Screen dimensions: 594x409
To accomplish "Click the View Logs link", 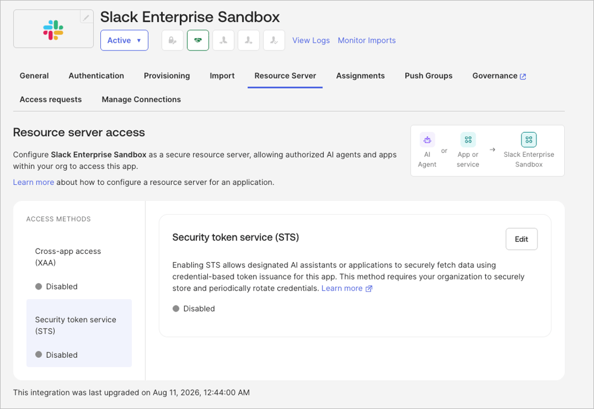I will click(x=311, y=40).
